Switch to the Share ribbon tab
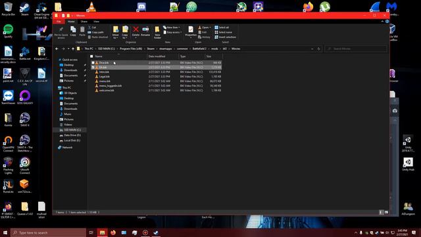Image resolution: width=421 pixels, height=237 pixels. point(84,21)
